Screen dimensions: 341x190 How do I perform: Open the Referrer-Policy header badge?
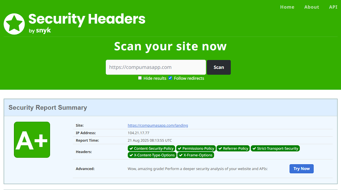point(233,148)
